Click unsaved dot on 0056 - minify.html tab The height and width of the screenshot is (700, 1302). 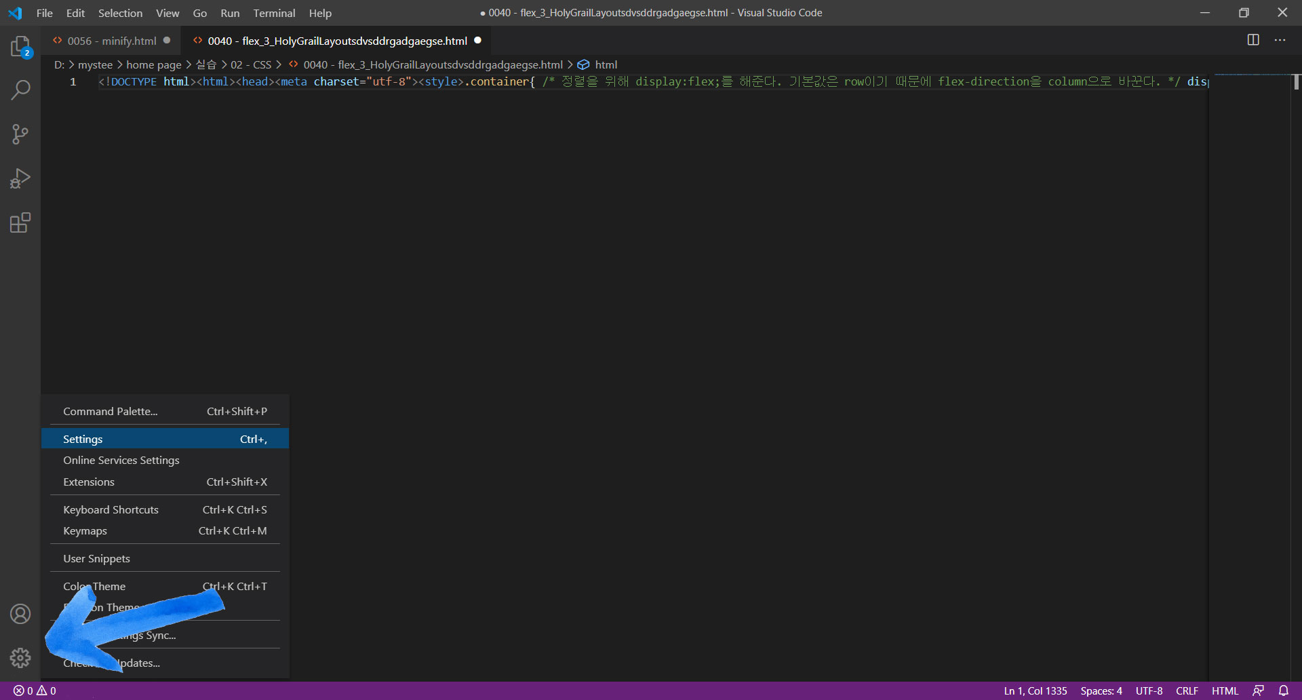pyautogui.click(x=167, y=40)
